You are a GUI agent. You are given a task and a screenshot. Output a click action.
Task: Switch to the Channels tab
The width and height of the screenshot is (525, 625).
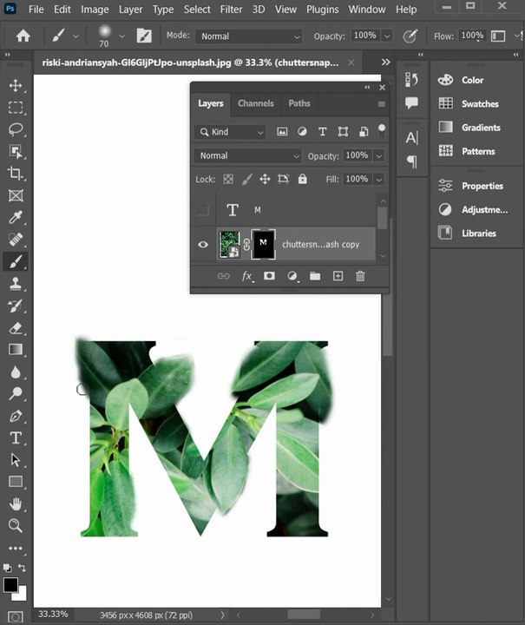(256, 103)
